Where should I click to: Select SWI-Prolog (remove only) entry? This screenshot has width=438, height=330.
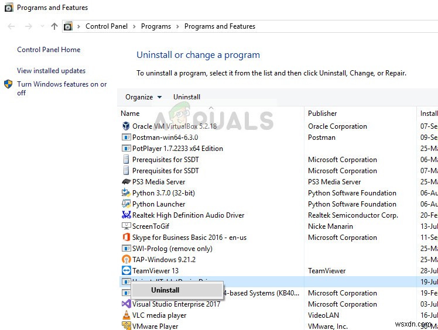(172, 249)
